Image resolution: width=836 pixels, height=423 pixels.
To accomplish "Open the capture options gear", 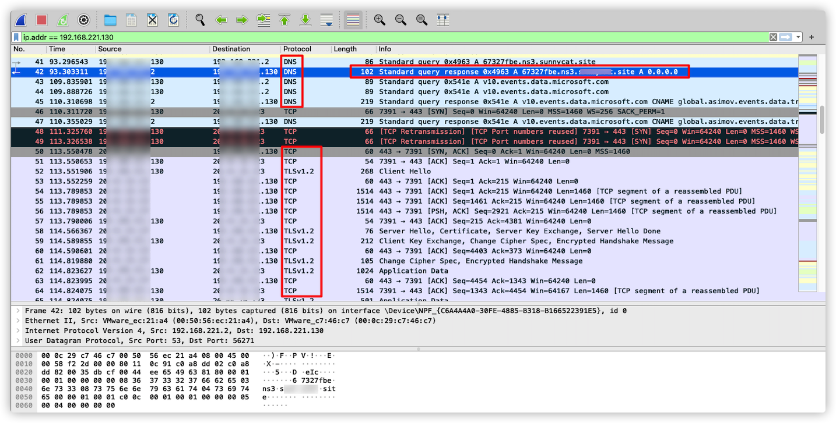I will [83, 19].
